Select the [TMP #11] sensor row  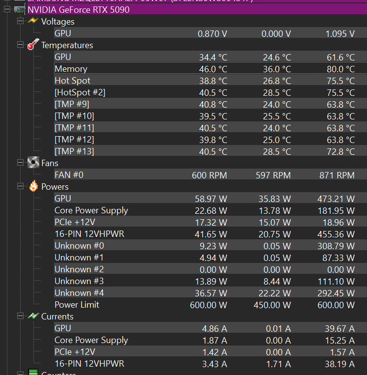(210, 128)
